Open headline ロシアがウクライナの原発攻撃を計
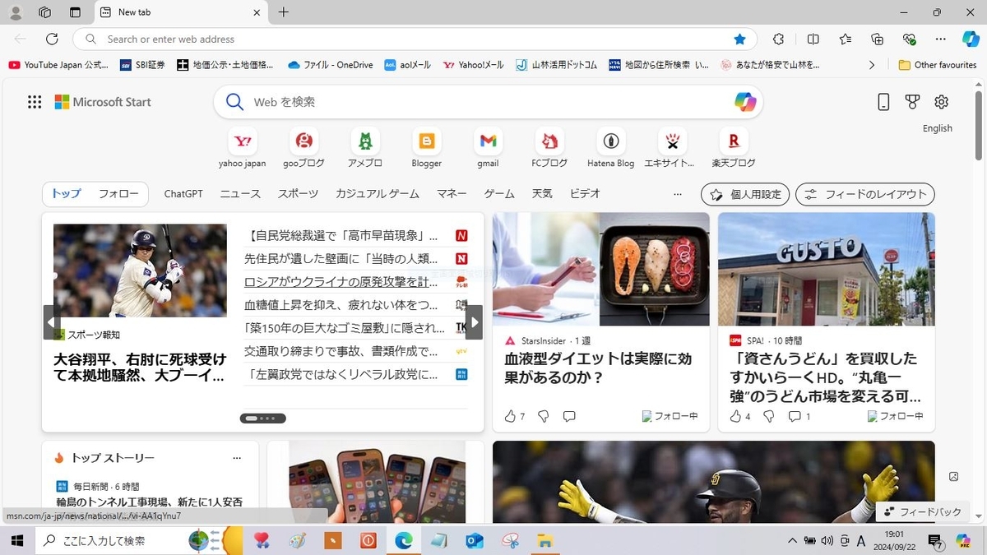 point(341,282)
